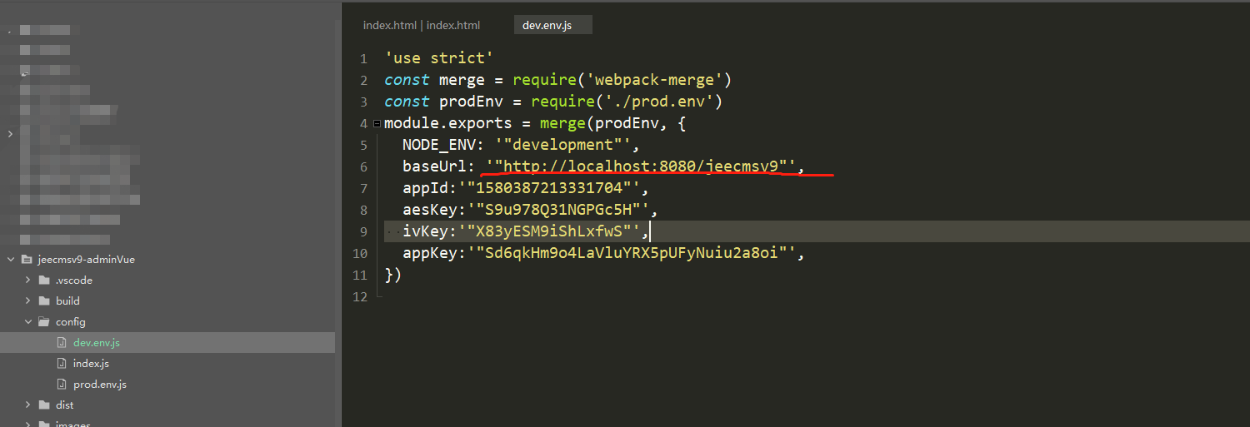Click the jeecmsv9-adminVue project folder icon

point(26,259)
